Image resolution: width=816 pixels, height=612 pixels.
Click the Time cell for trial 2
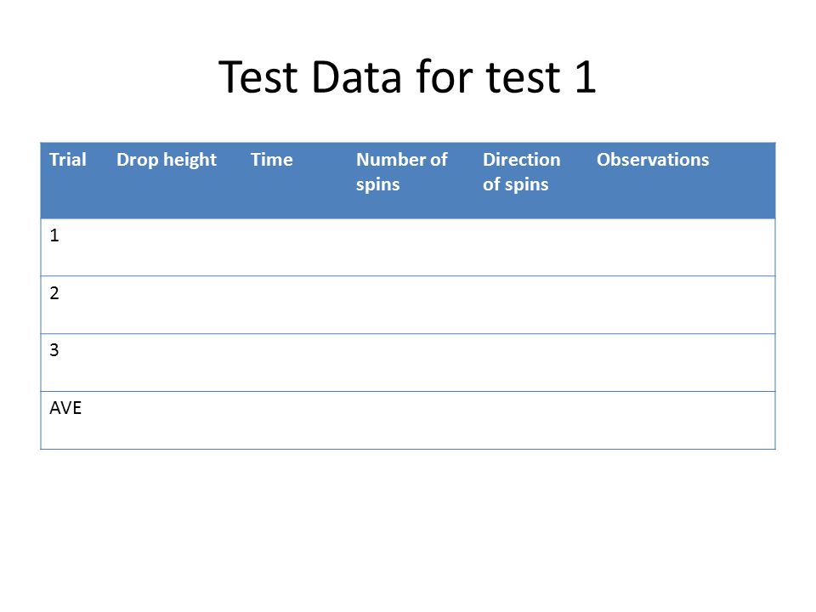click(x=295, y=305)
